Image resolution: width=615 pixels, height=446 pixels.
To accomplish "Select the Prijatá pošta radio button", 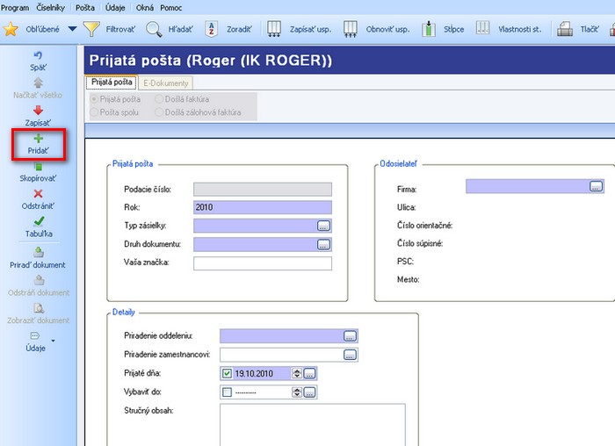I will tap(94, 99).
